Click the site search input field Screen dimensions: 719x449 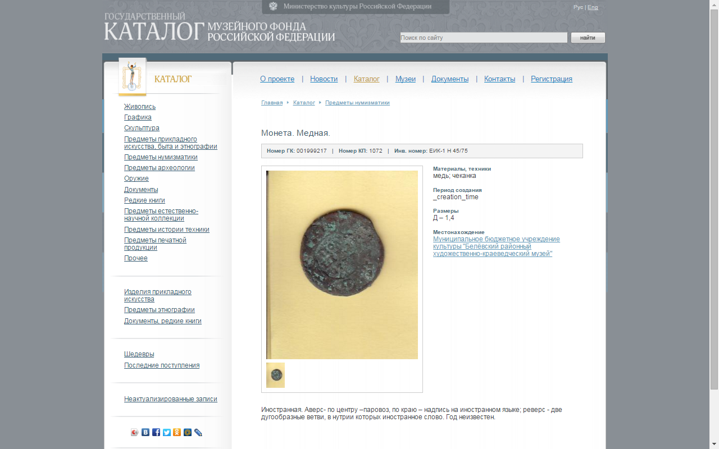click(483, 38)
